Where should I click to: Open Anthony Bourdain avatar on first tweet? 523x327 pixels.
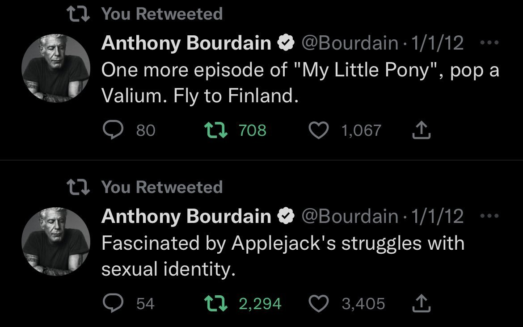(x=56, y=67)
